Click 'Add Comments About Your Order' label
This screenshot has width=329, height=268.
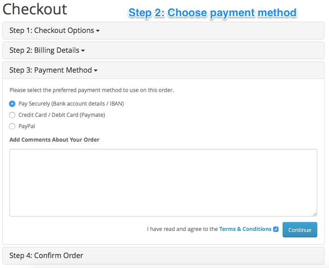(x=55, y=140)
